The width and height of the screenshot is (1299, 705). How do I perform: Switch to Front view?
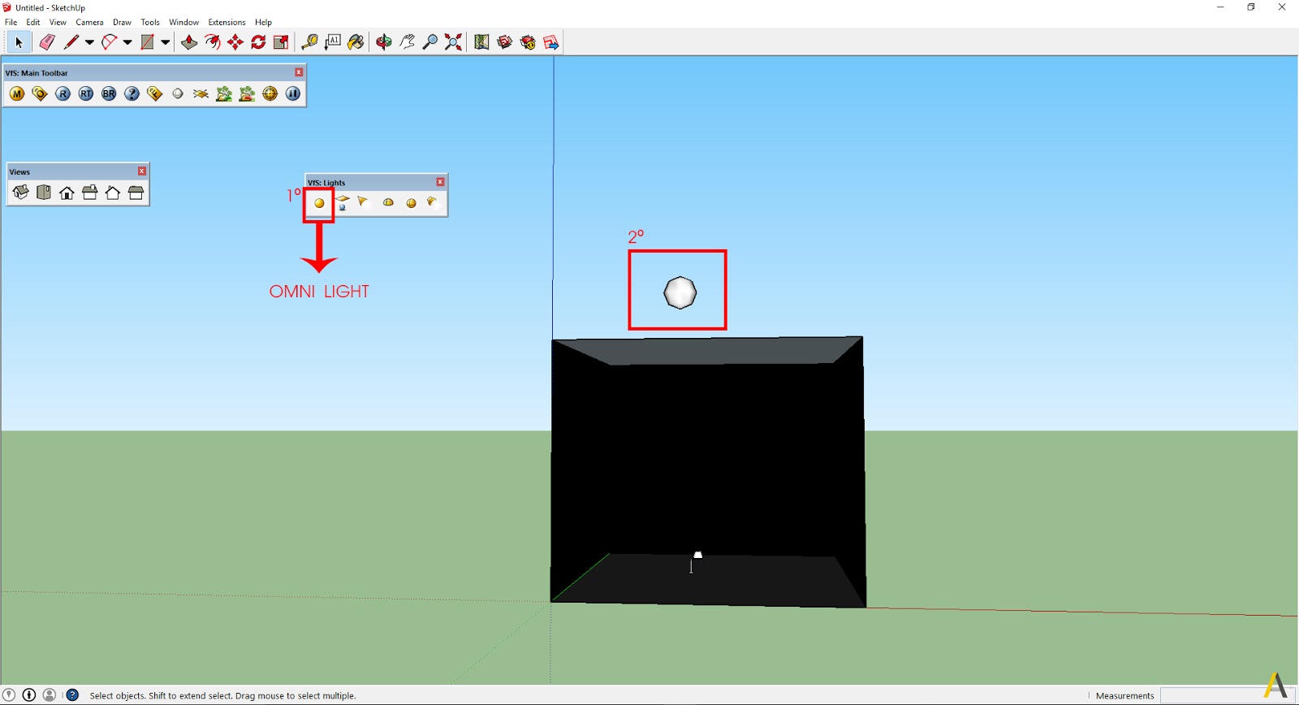coord(67,193)
